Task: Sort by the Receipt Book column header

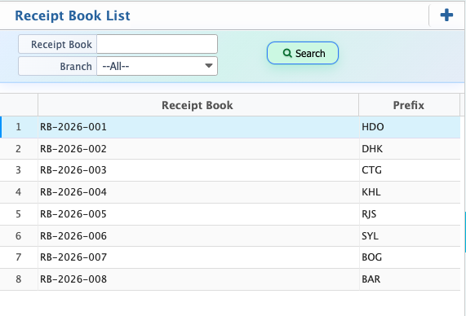Action: (x=198, y=105)
